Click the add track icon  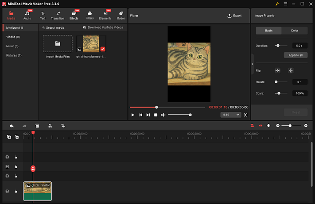tap(9, 137)
